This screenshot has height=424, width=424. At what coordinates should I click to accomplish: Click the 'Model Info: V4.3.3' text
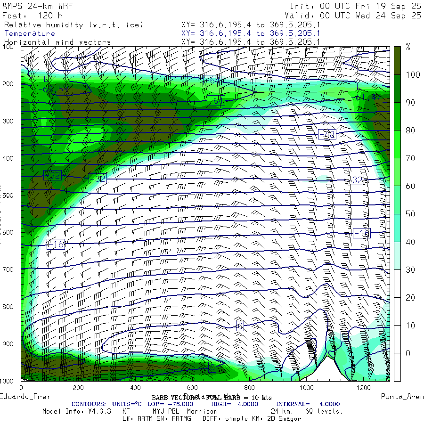coord(77,412)
